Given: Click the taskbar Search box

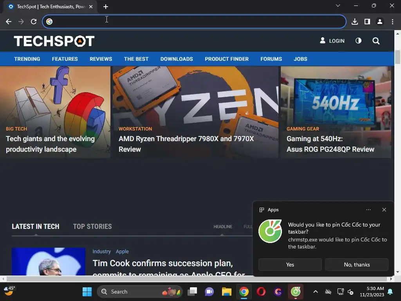Looking at the screenshot, I should click(140, 292).
